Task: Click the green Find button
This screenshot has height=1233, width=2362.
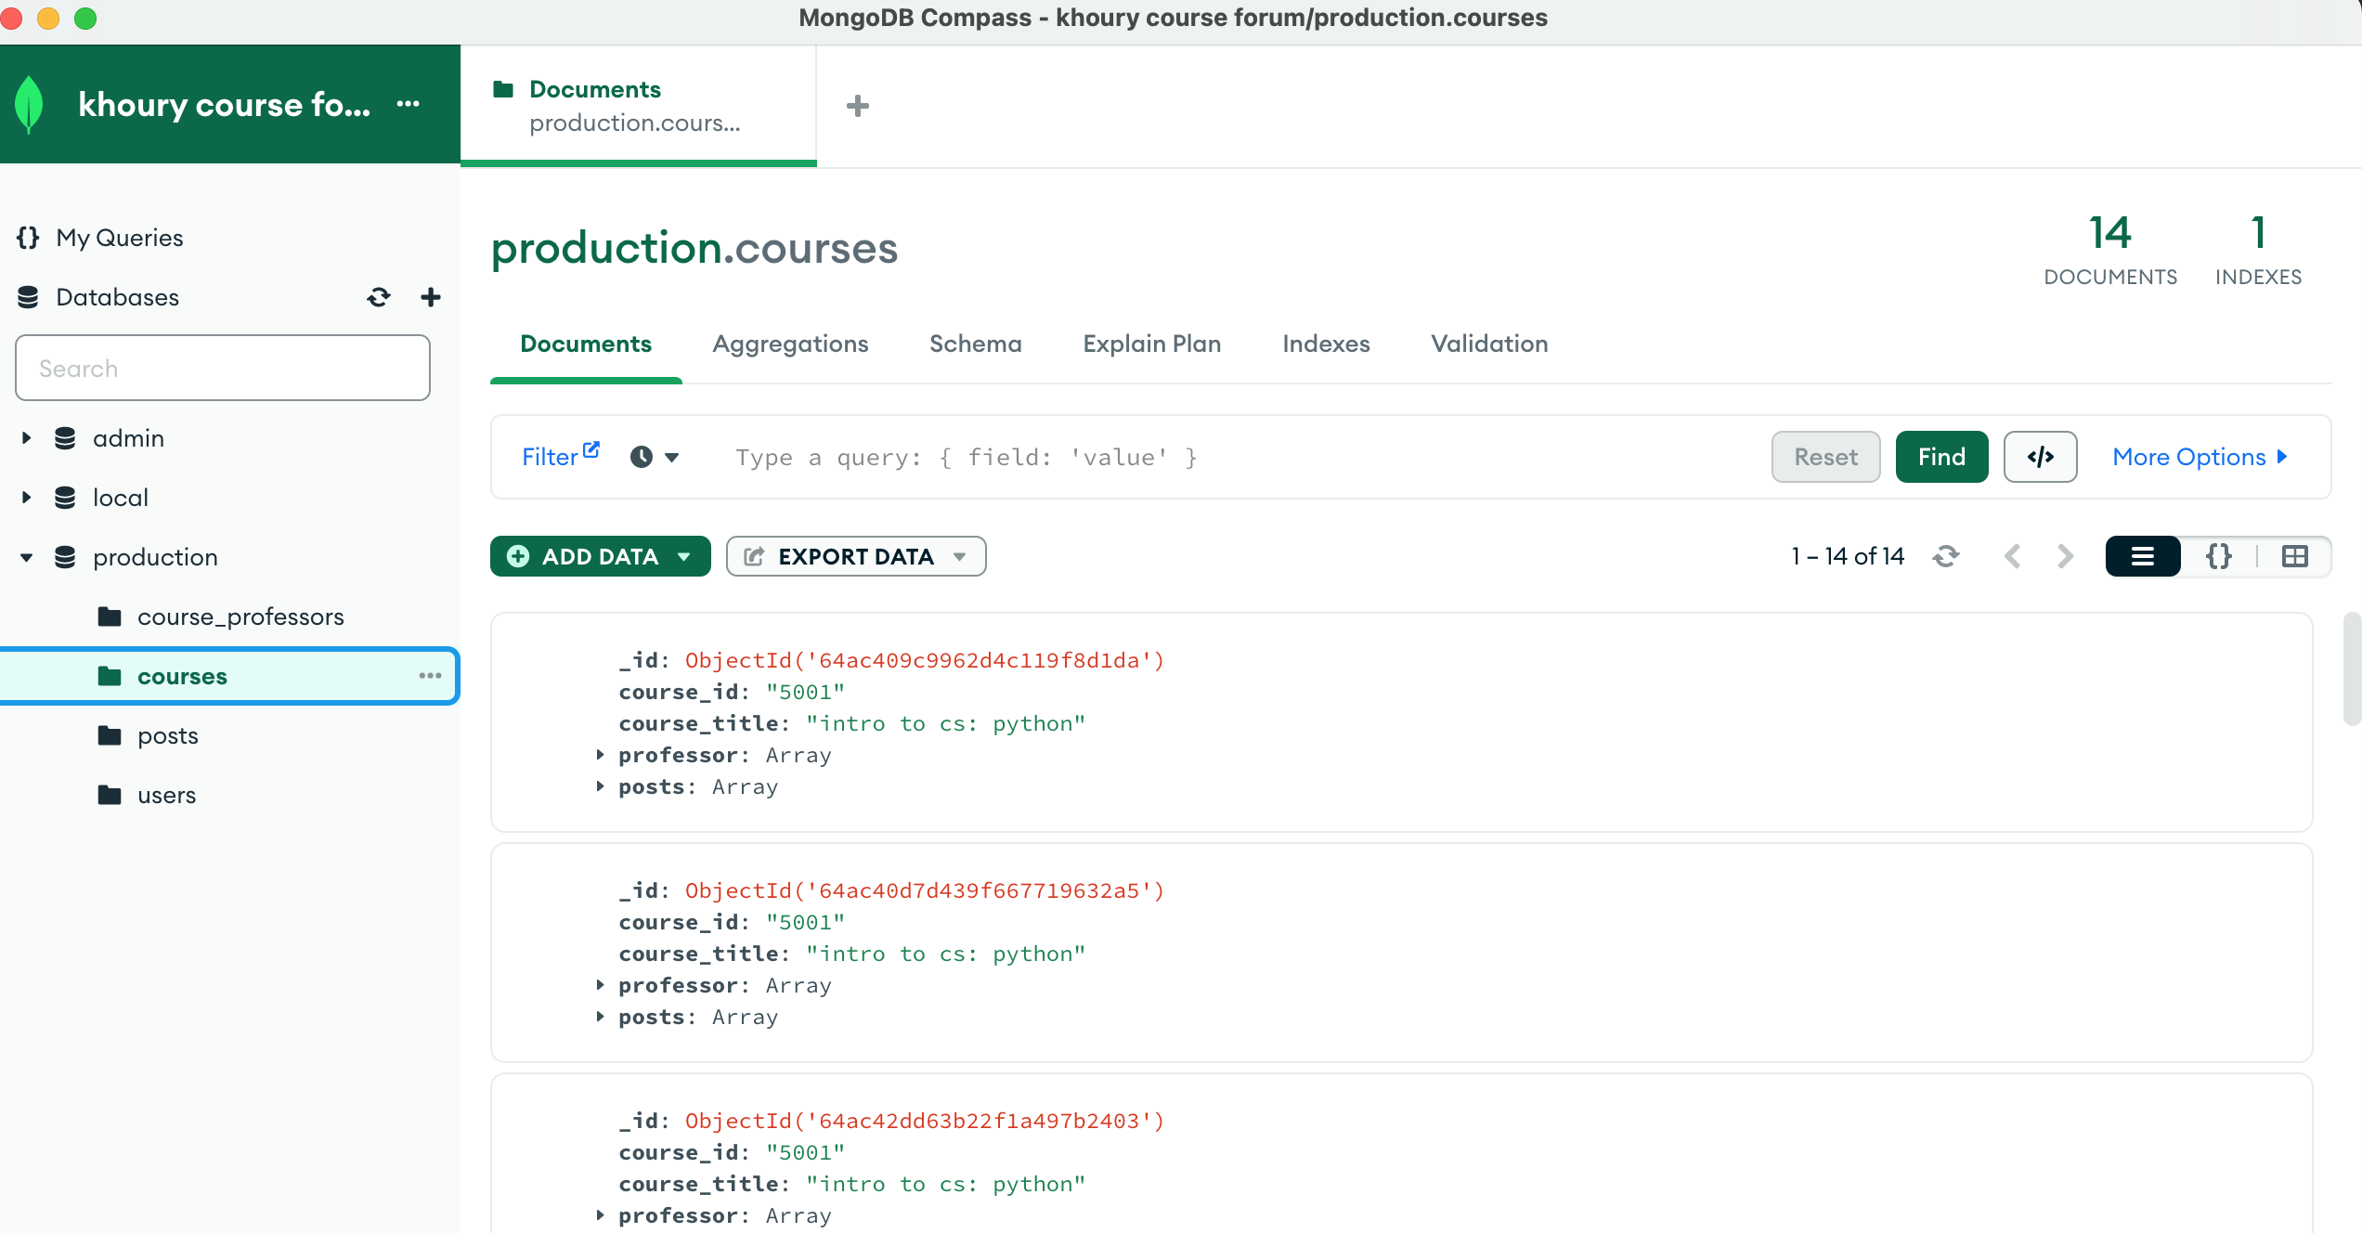Action: click(x=1940, y=457)
